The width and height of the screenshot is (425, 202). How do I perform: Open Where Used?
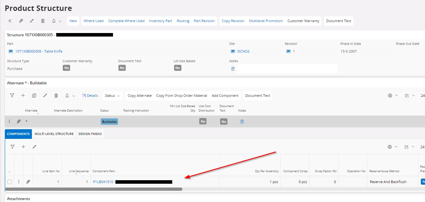click(94, 21)
